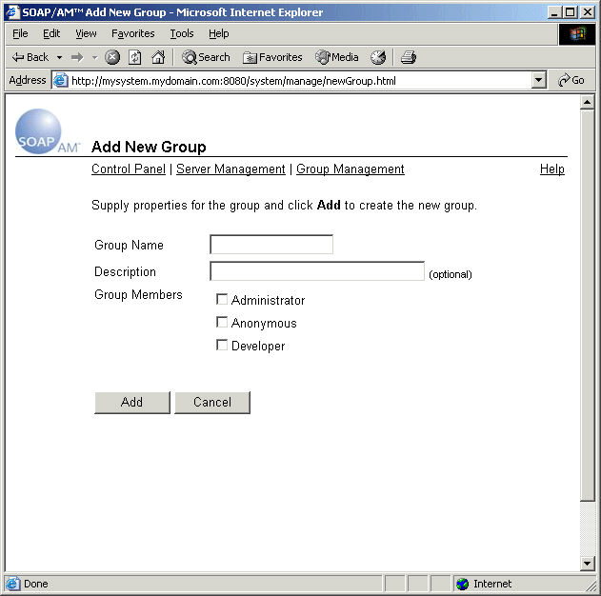Screen dimensions: 601x596
Task: Click the Stop loading icon
Action: tap(112, 57)
